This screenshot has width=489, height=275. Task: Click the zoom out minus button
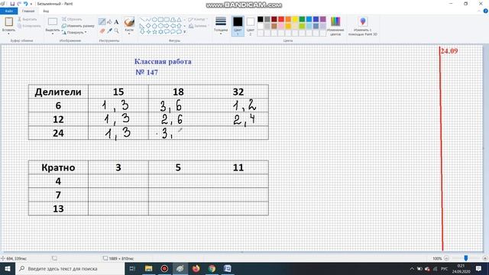[x=446, y=258]
